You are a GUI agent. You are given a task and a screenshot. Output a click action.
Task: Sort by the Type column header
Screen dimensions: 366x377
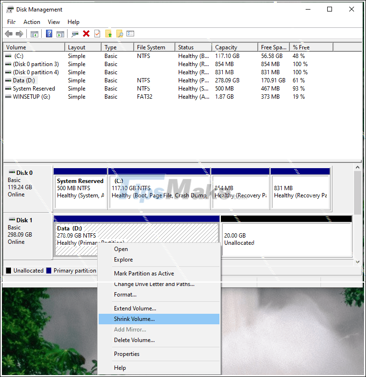[118, 47]
